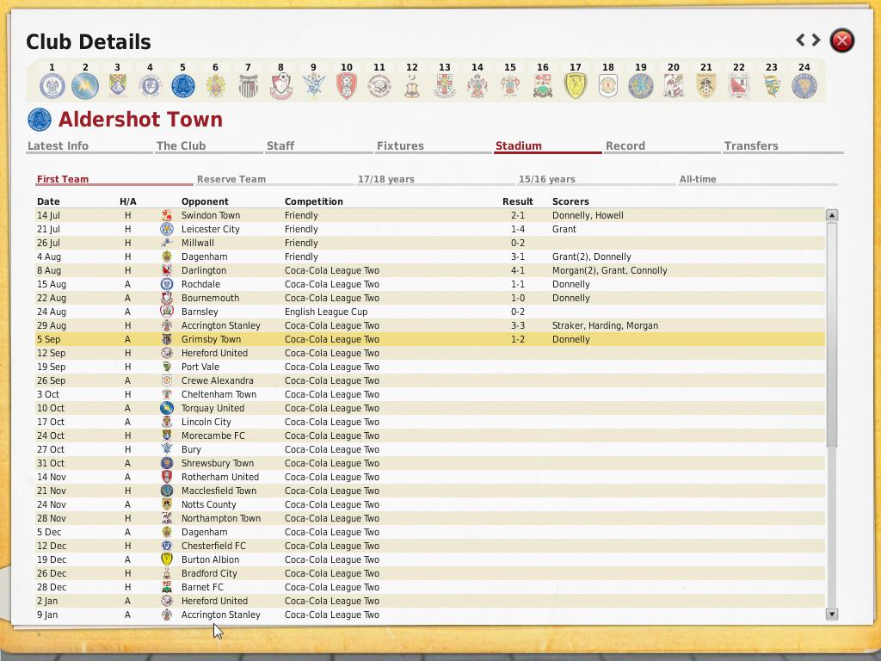Open Leicester City opponent link

click(210, 229)
